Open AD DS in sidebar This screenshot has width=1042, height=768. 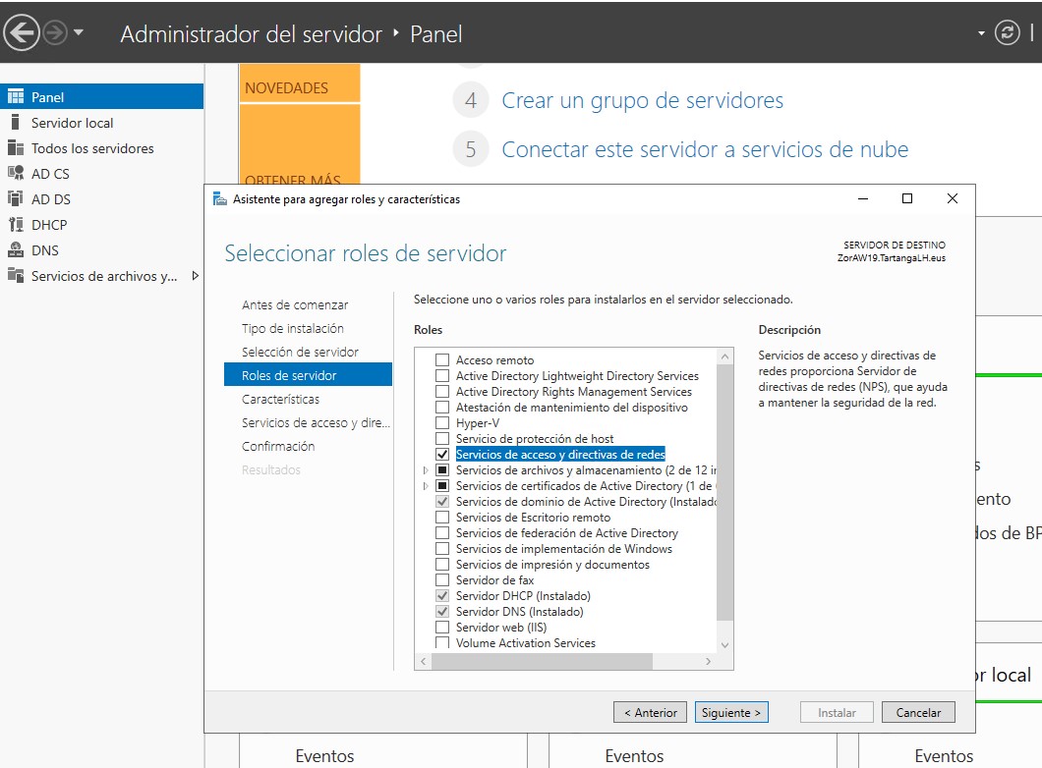pos(50,199)
